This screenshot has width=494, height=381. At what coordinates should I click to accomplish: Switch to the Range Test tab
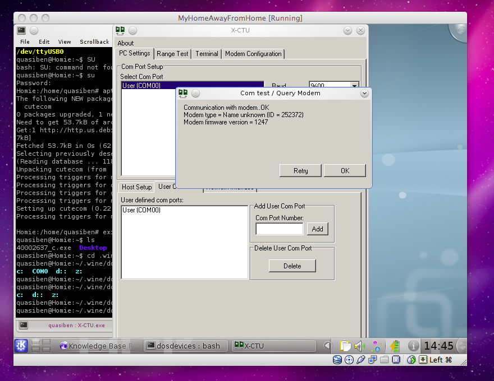coord(172,54)
